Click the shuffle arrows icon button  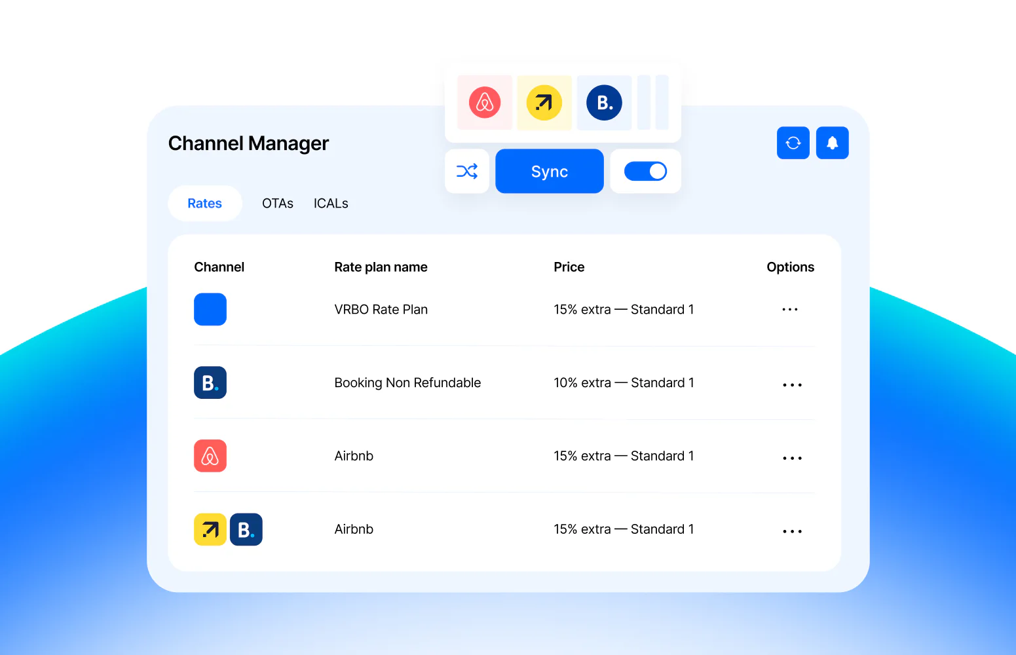[467, 171]
